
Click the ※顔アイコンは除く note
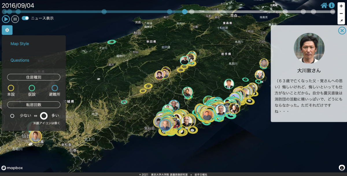coord(46,123)
